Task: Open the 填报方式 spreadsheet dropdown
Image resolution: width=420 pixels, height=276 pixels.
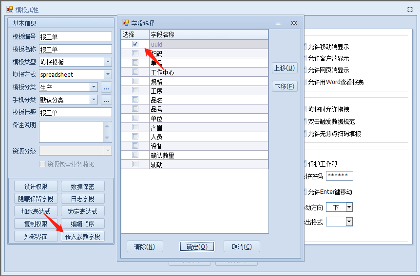Action: click(x=108, y=74)
